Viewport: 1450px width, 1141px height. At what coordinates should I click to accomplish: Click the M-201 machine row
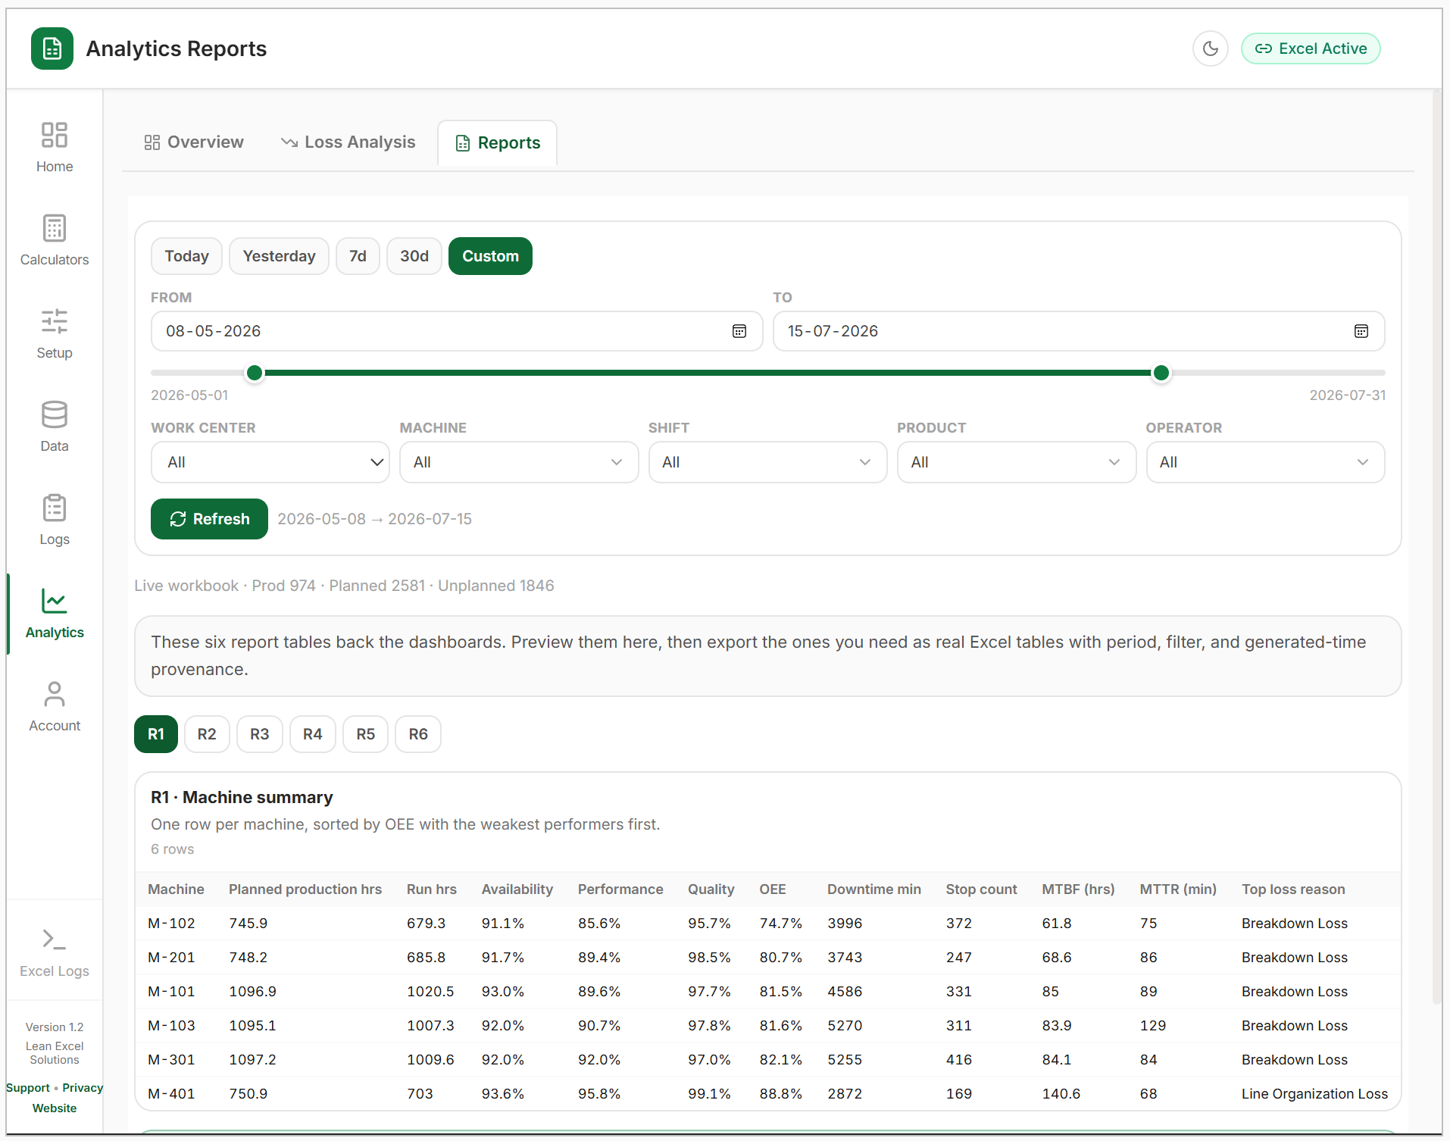point(768,958)
